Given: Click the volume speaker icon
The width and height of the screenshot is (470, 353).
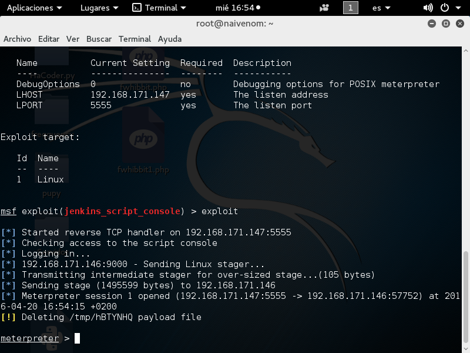Looking at the screenshot, I should click(x=428, y=8).
